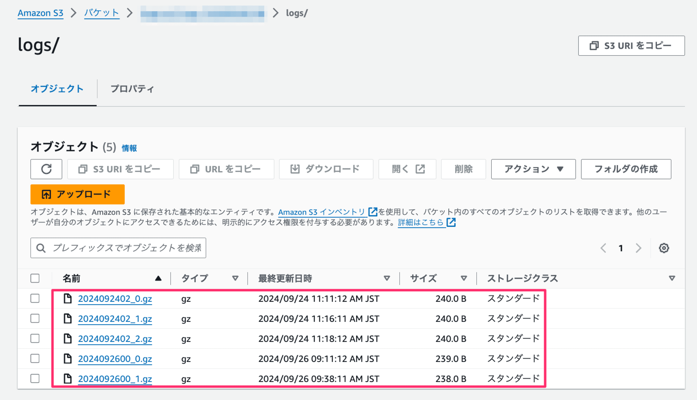The height and width of the screenshot is (400, 697).
Task: Click the フォルダの作成 button
Action: click(626, 169)
